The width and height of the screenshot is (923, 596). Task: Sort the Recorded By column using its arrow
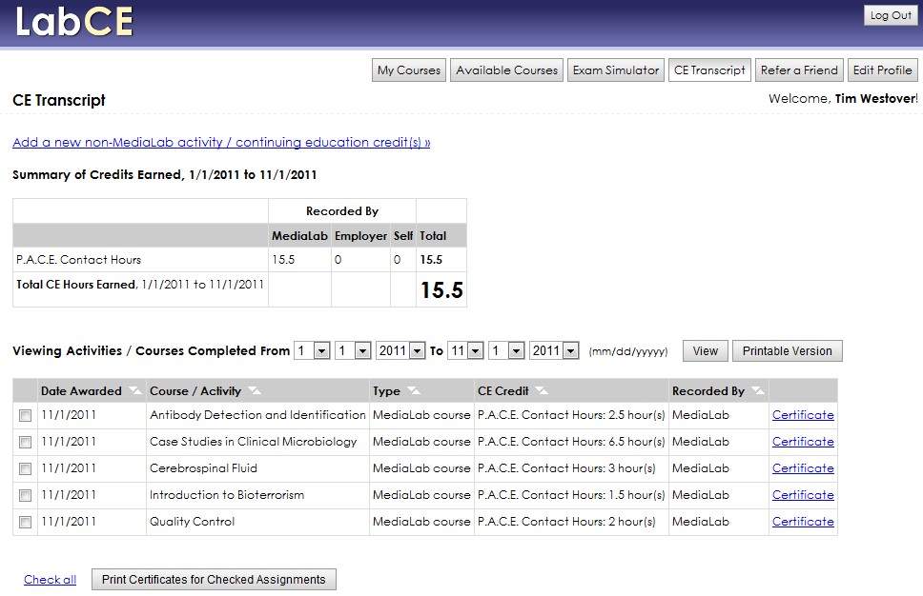click(759, 390)
